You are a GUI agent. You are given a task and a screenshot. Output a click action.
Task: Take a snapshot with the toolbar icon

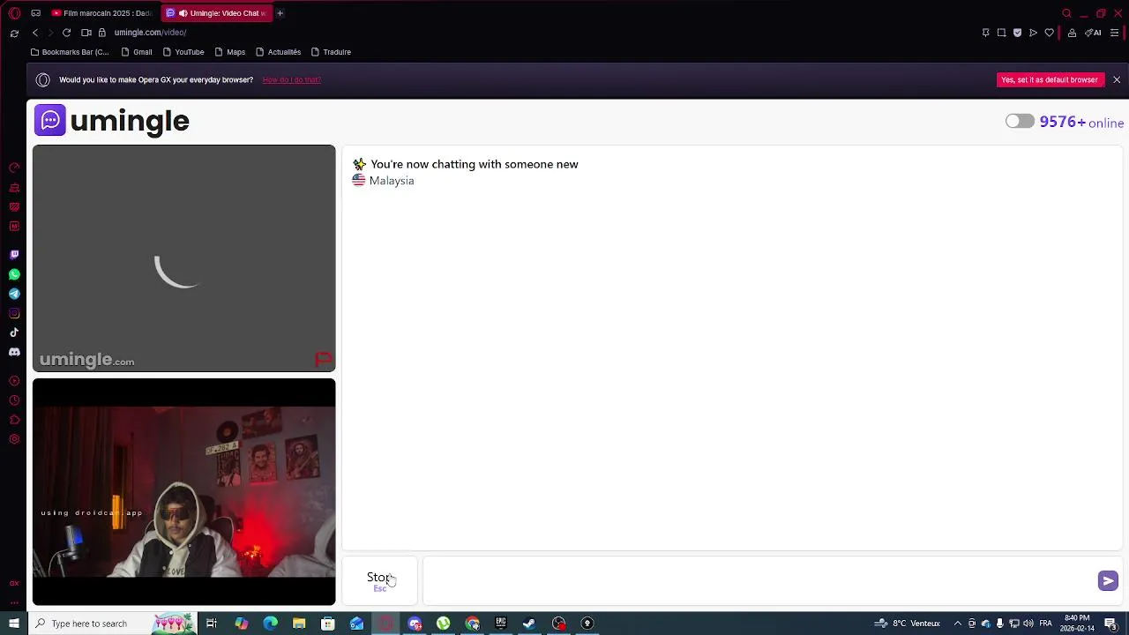[1001, 33]
